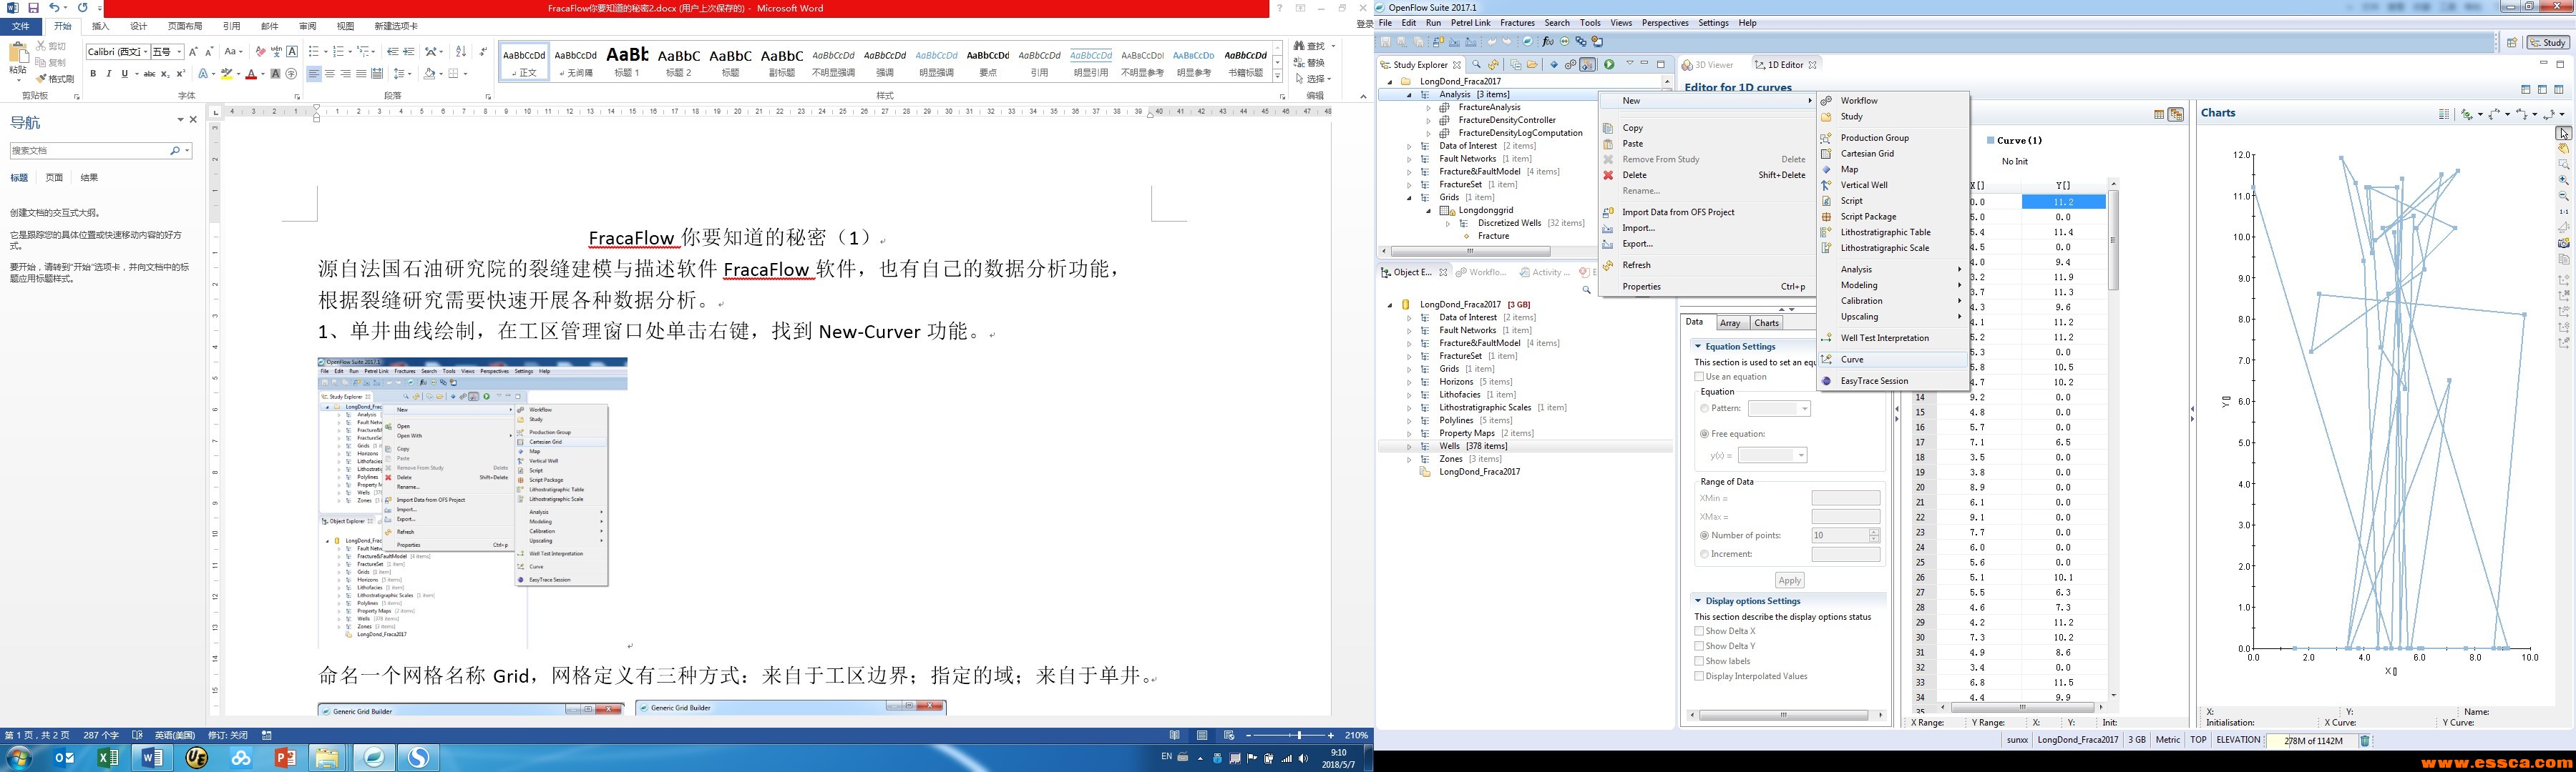Open Excel from the Windows taskbar
The width and height of the screenshot is (2576, 772).
pos(107,758)
